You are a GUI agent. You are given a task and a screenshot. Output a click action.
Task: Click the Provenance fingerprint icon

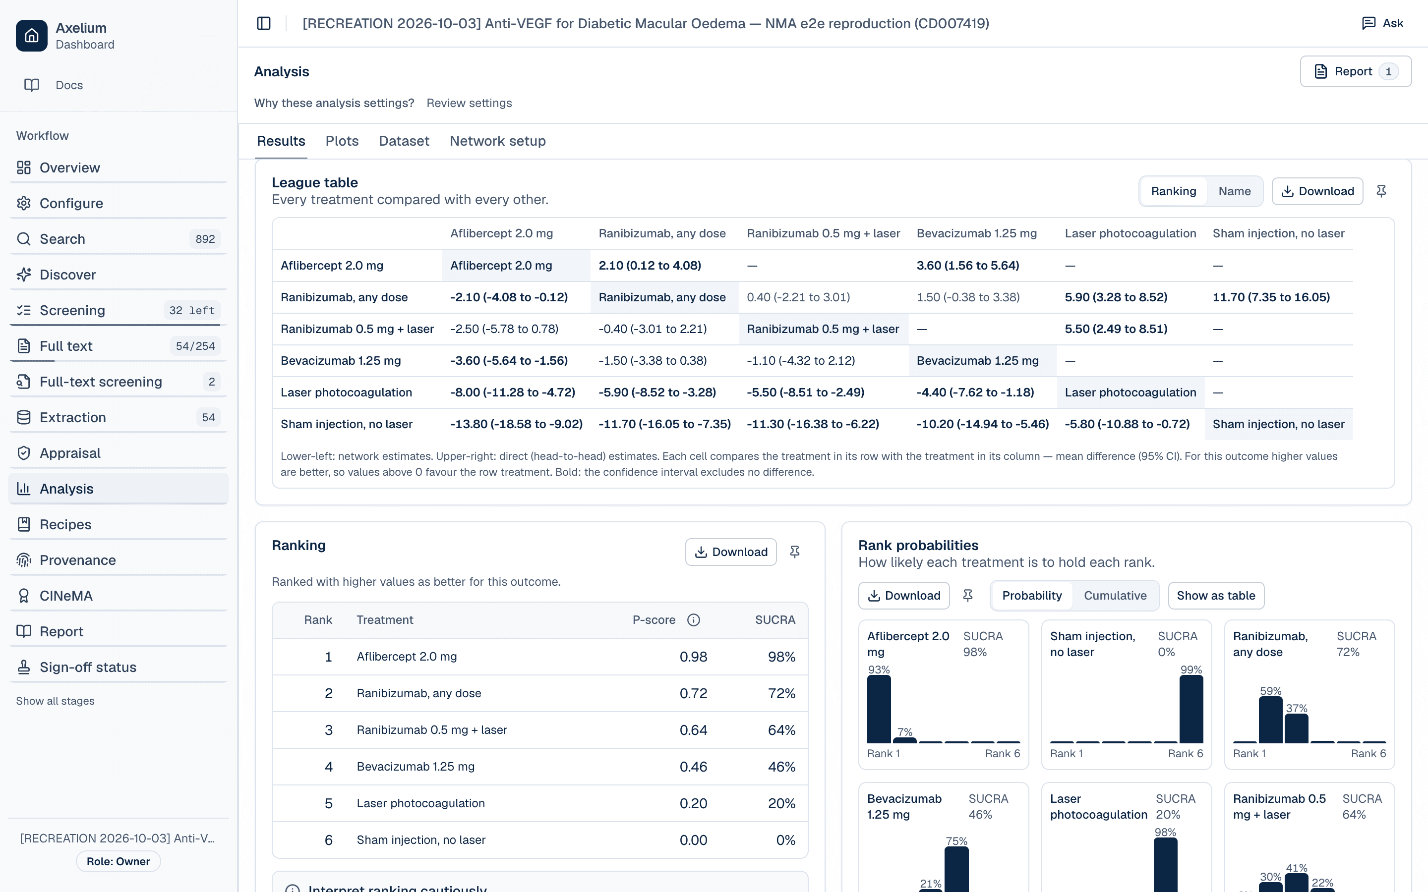[24, 560]
